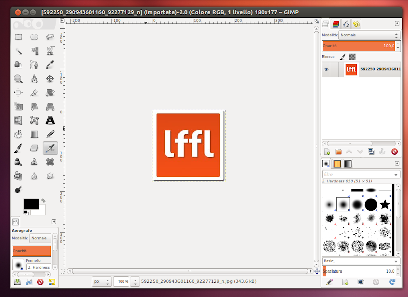The width and height of the screenshot is (408, 297).
Task: Select the Zoom magnifier tool
Action: [18, 79]
